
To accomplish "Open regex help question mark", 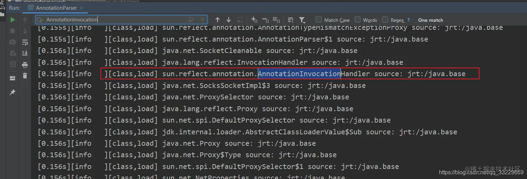I will coord(408,20).
